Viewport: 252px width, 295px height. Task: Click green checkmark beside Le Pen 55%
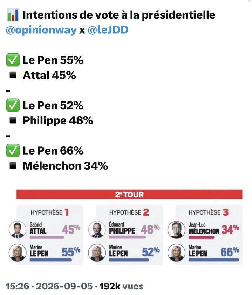point(13,60)
